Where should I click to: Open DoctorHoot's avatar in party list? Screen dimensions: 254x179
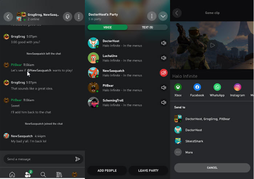click(93, 43)
